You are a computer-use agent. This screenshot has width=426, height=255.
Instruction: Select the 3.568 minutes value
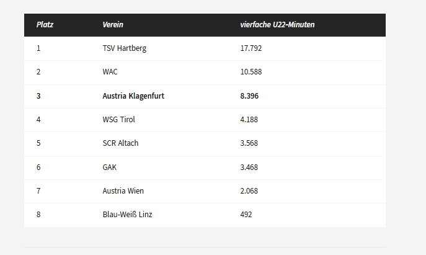pyautogui.click(x=249, y=143)
